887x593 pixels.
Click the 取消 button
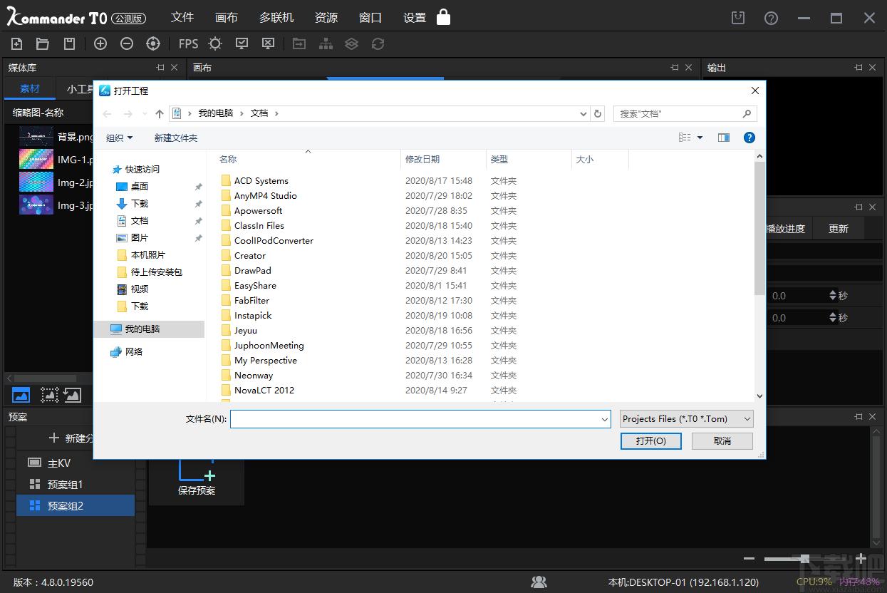(722, 441)
